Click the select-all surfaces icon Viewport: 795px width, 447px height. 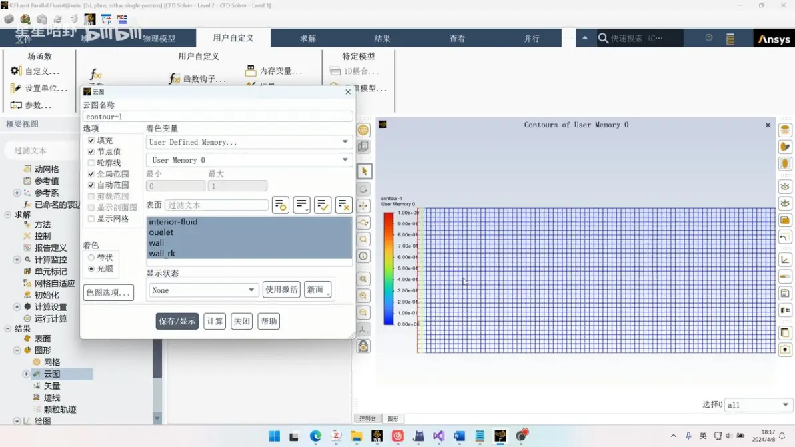(x=322, y=205)
